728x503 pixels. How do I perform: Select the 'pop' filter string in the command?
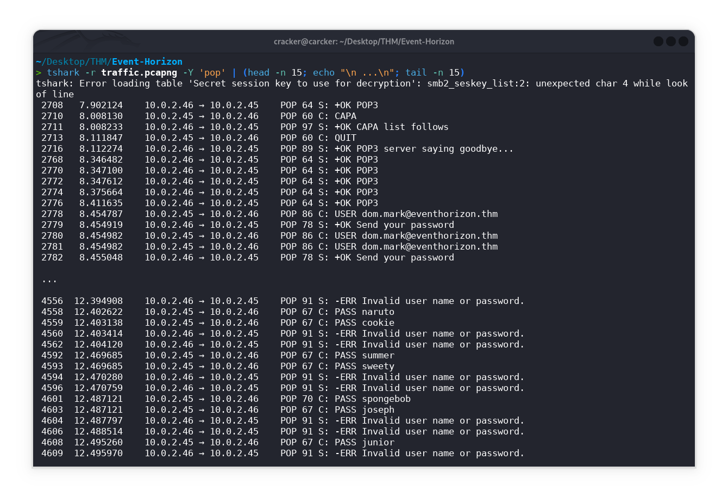point(212,72)
